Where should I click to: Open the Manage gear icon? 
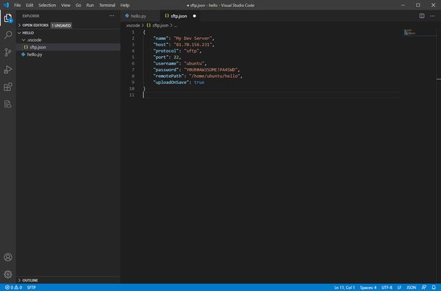[x=8, y=274]
